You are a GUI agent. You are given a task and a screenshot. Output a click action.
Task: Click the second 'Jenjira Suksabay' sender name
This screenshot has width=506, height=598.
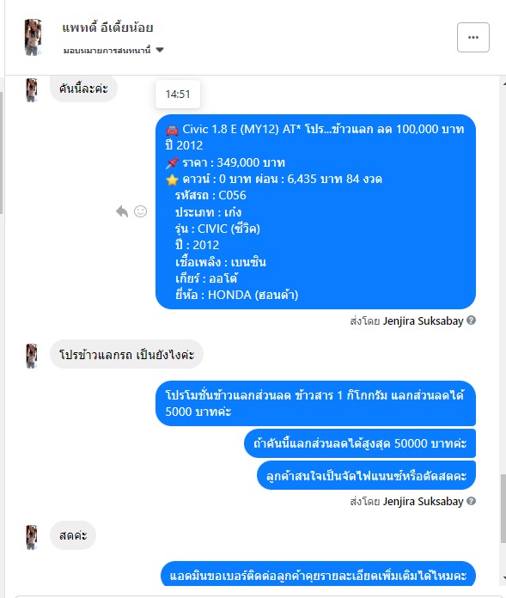click(423, 501)
